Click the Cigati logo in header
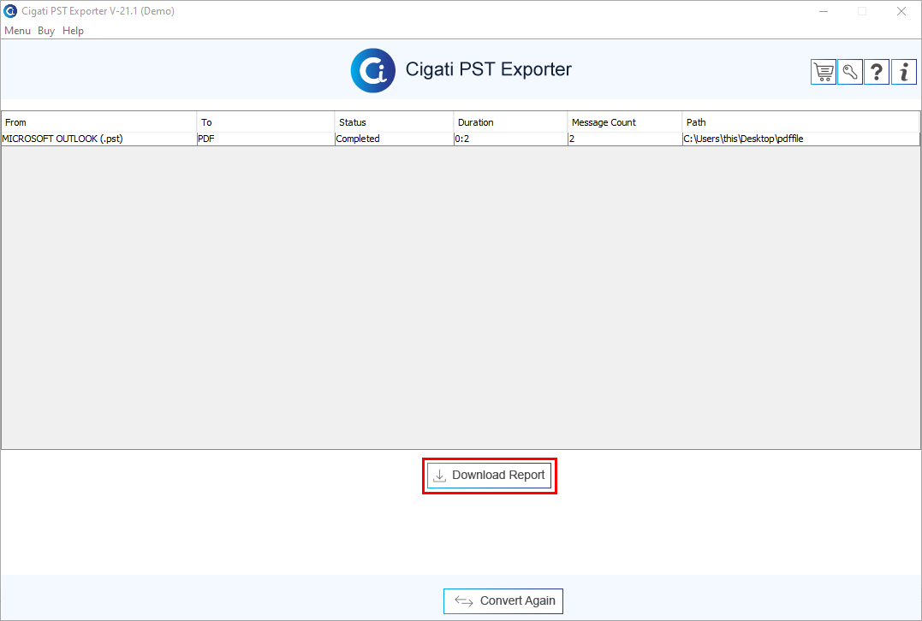Screen dimensions: 922x621 click(x=372, y=70)
